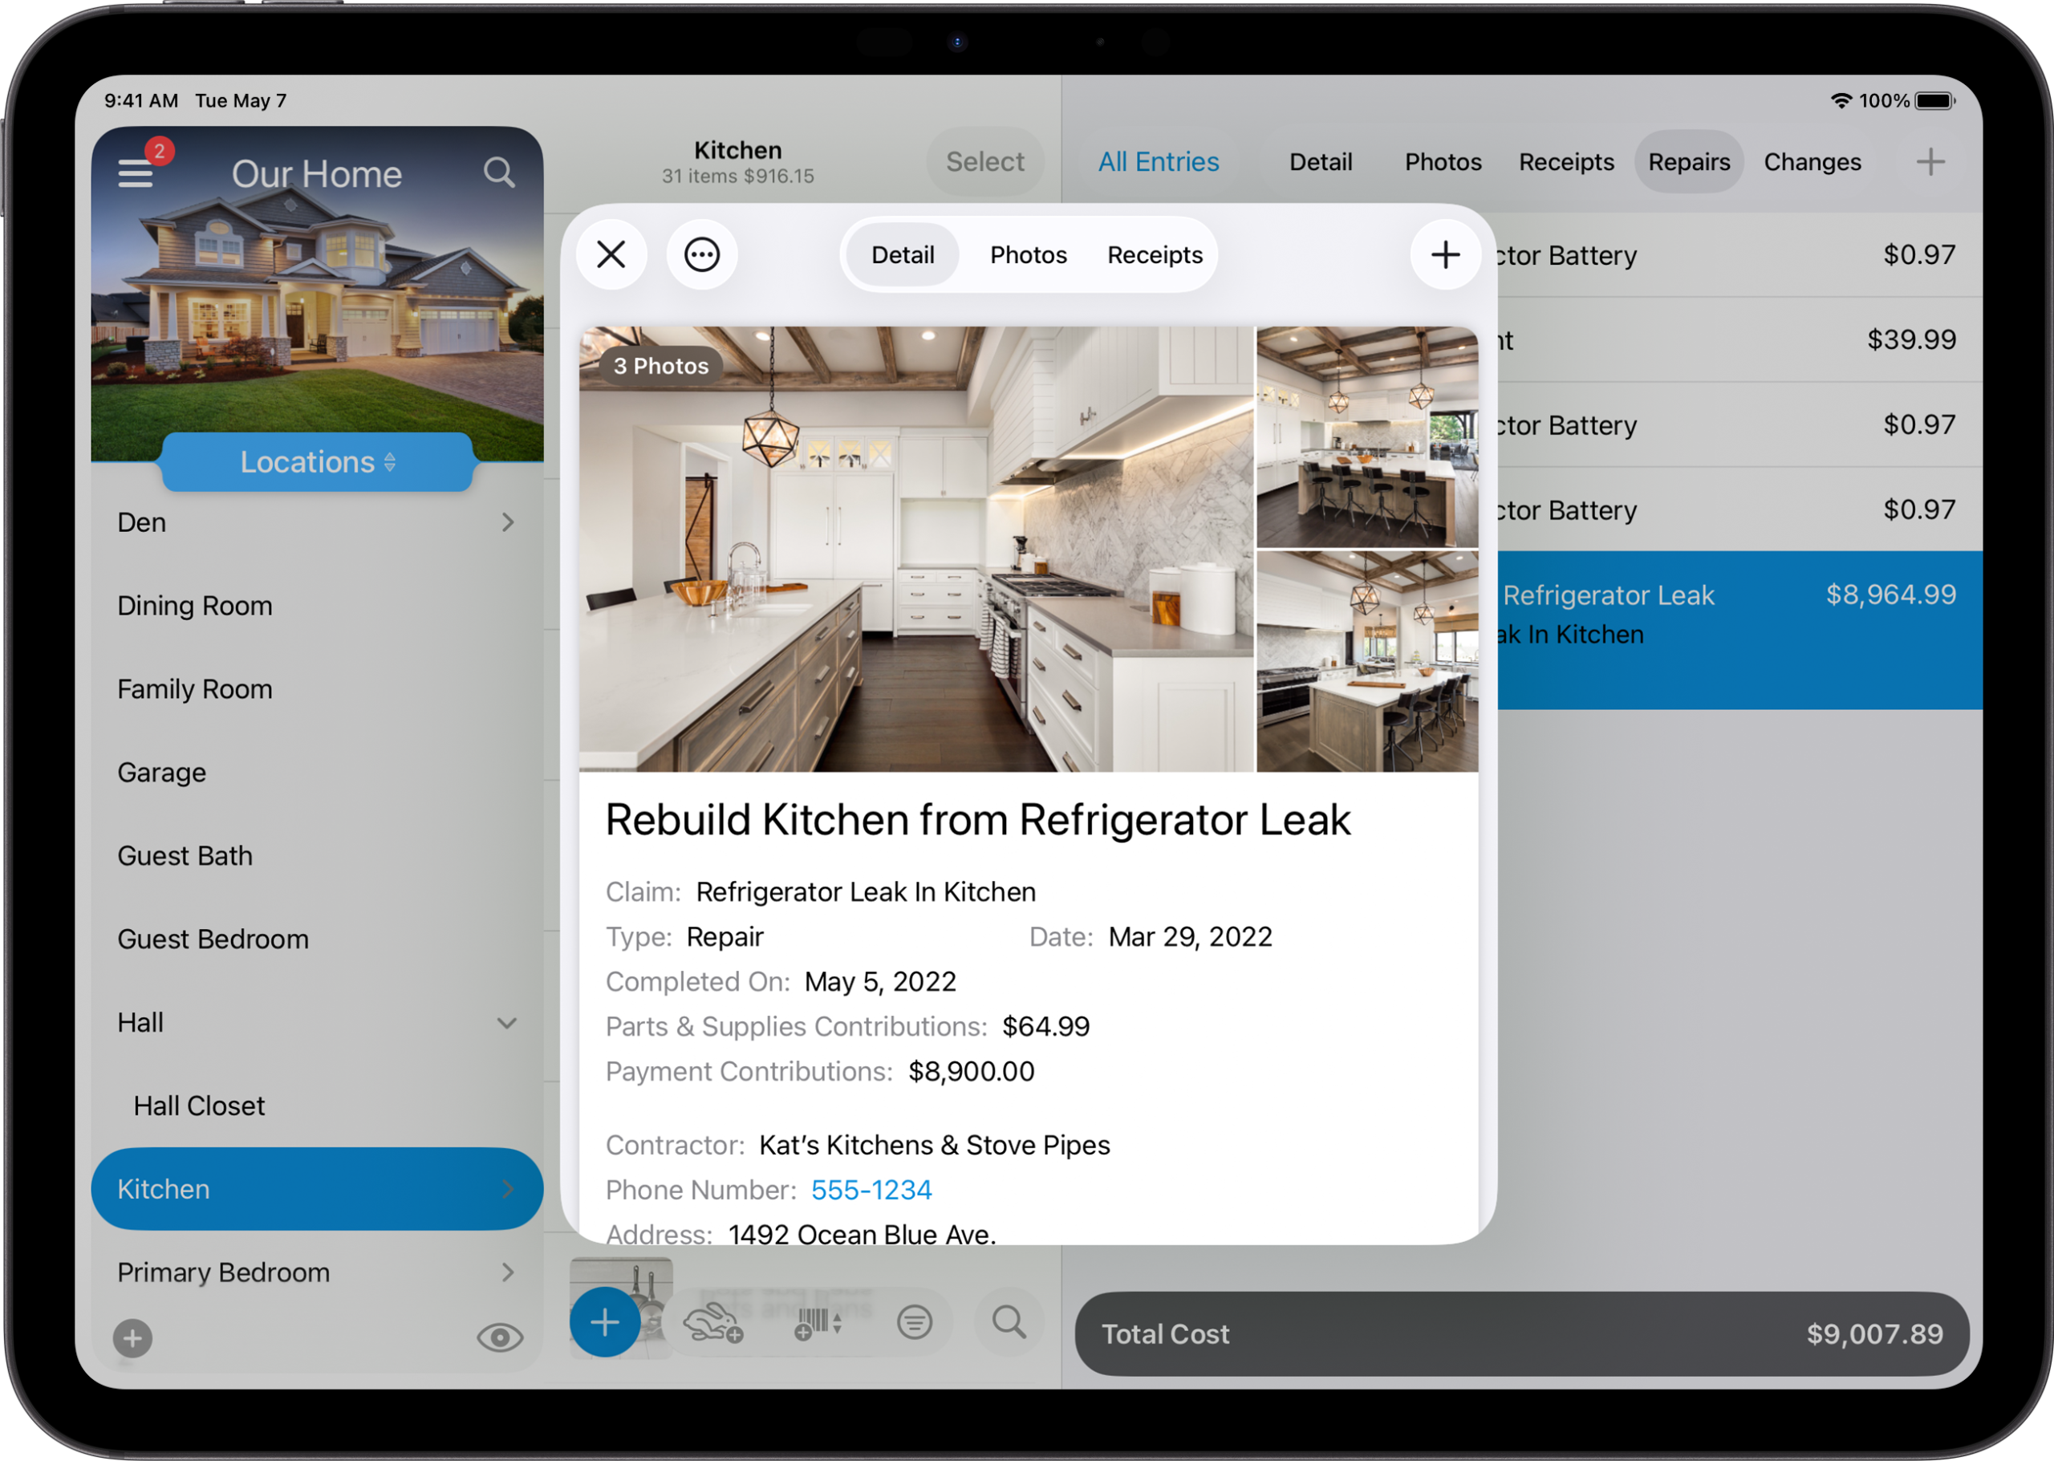Toggle visibility with the eye icon in sidebar
Image resolution: width=2054 pixels, height=1461 pixels.
[x=499, y=1337]
